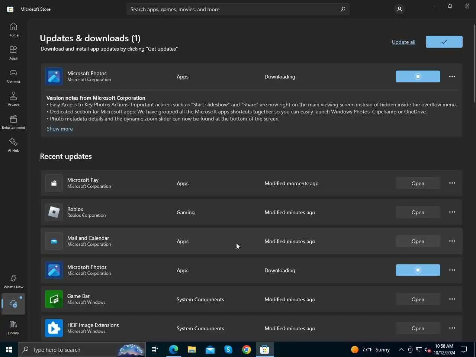Click the Mail and Calendar app icon

click(x=54, y=241)
